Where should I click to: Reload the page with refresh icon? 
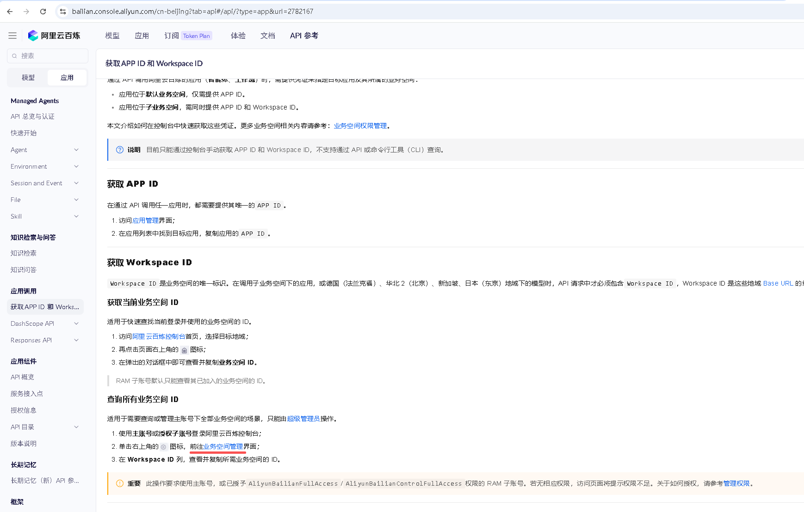coord(43,12)
